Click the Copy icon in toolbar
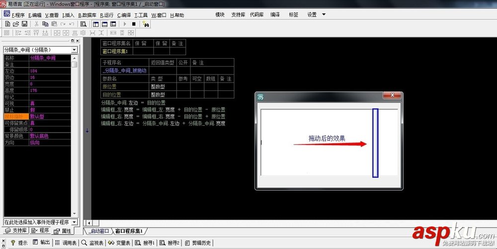 pos(45,24)
